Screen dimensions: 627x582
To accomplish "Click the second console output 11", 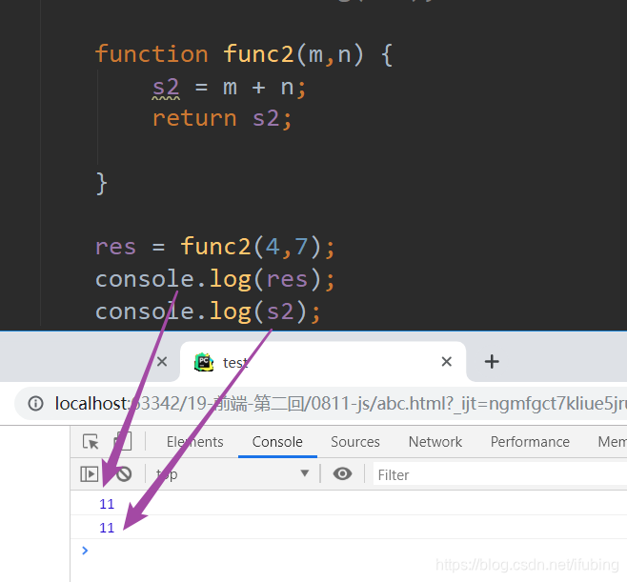I will [107, 528].
